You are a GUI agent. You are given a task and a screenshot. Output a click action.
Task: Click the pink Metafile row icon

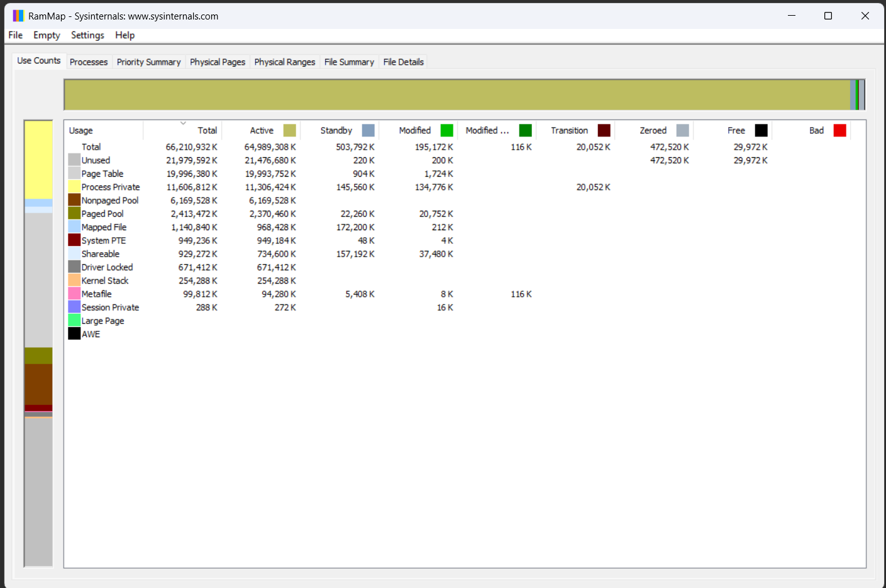(x=74, y=294)
